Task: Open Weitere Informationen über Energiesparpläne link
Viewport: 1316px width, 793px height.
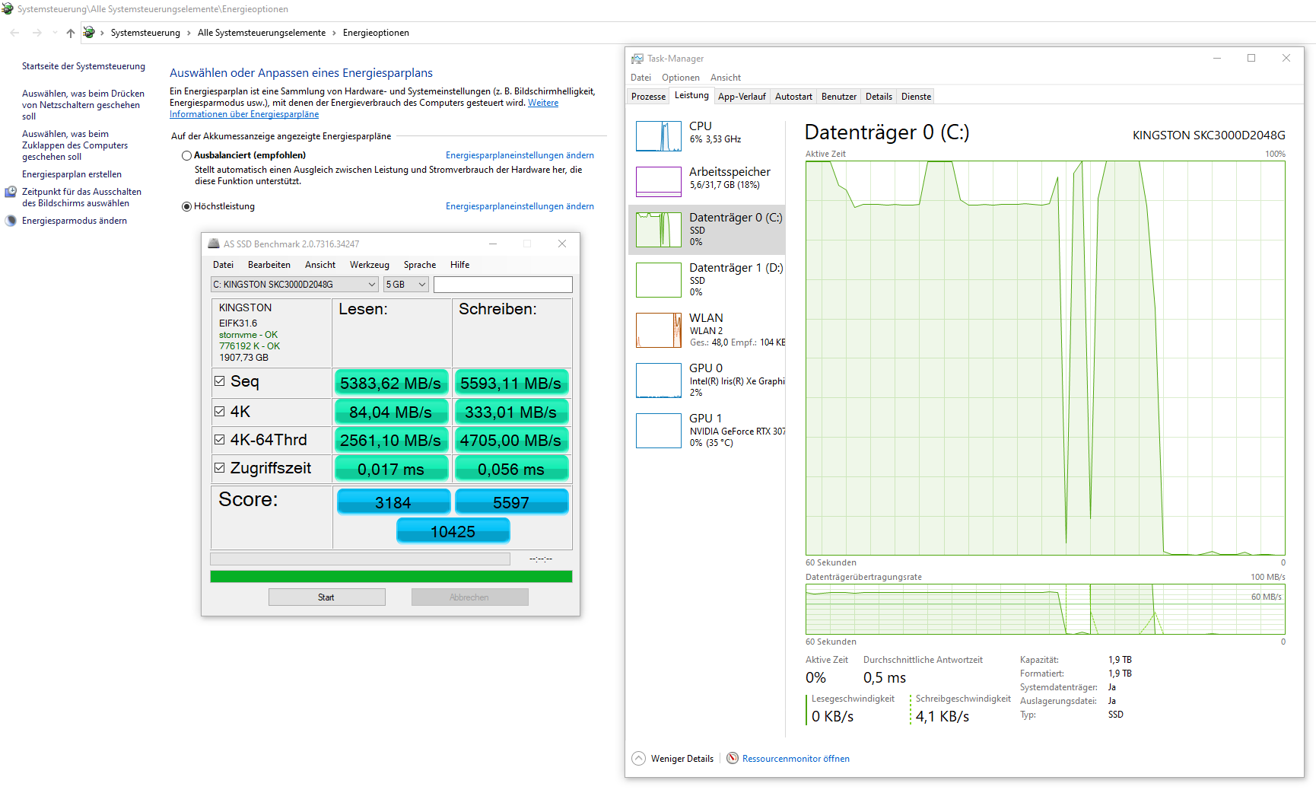Action: pos(244,114)
